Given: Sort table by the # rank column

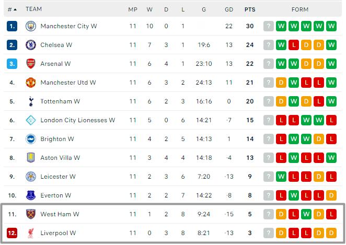Looking at the screenshot, I should click(x=12, y=9).
